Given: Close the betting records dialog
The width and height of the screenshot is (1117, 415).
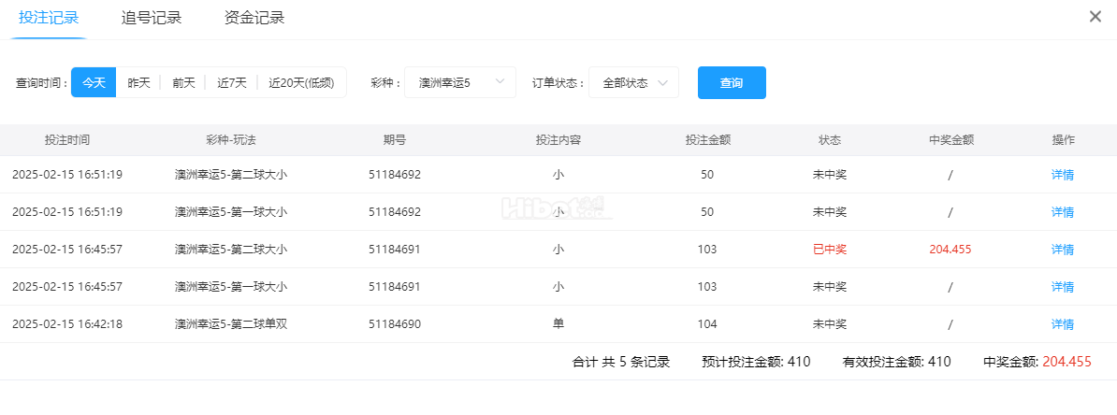Looking at the screenshot, I should [1095, 17].
